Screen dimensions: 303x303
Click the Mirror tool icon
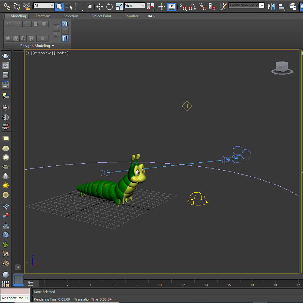271,7
